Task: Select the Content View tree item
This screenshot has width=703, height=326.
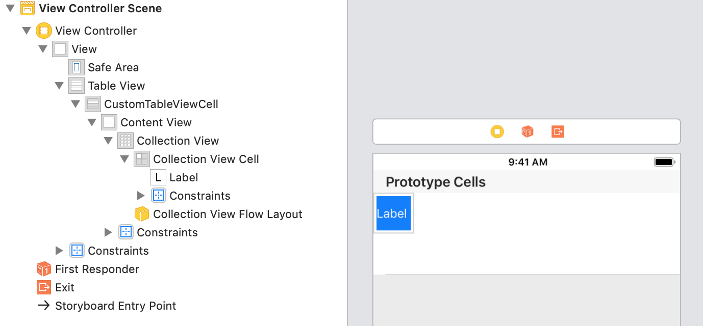Action: [156, 122]
